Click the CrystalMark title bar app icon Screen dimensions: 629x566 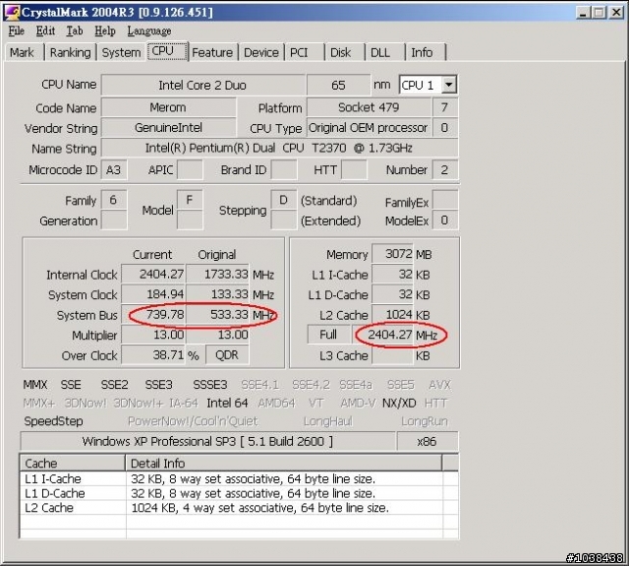tap(11, 12)
